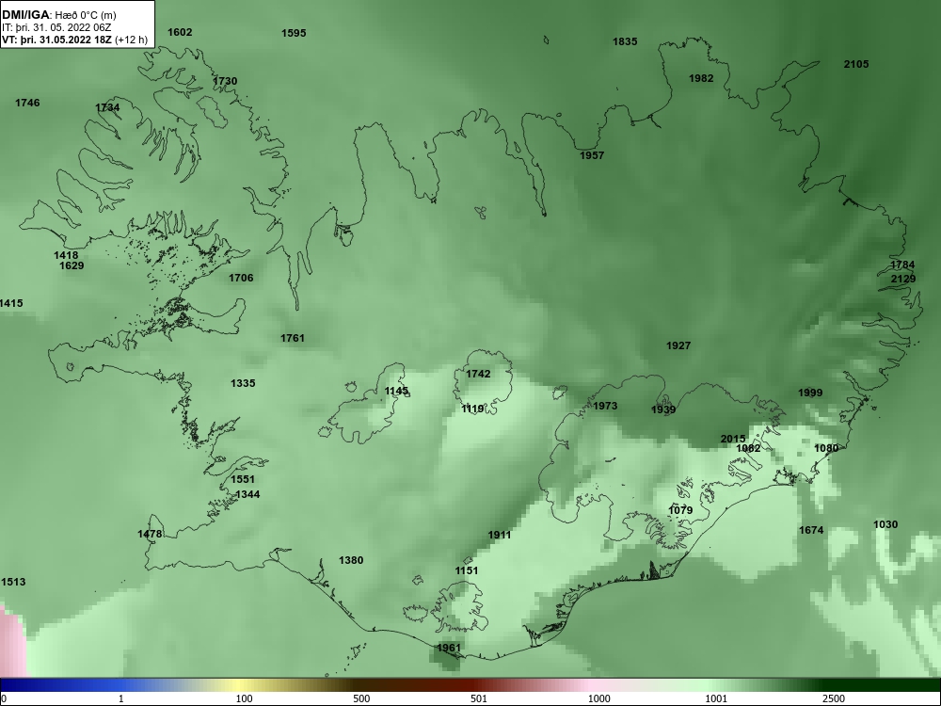This screenshot has width=941, height=706.
Task: Select the 1911 height label
Action: [500, 535]
